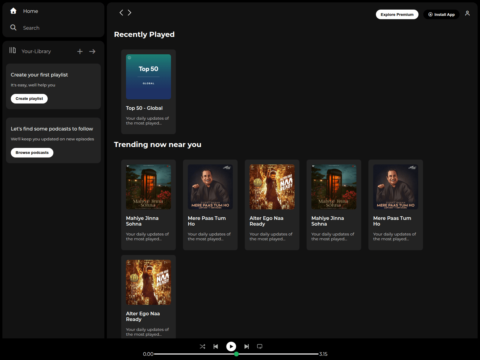Toggle shuffle playback
This screenshot has height=360, width=480.
(202, 346)
